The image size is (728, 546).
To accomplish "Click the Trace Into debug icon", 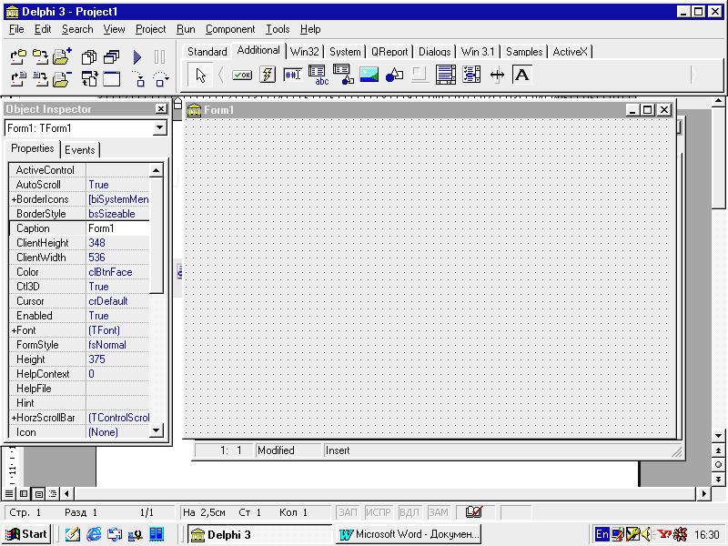I will 138,79.
